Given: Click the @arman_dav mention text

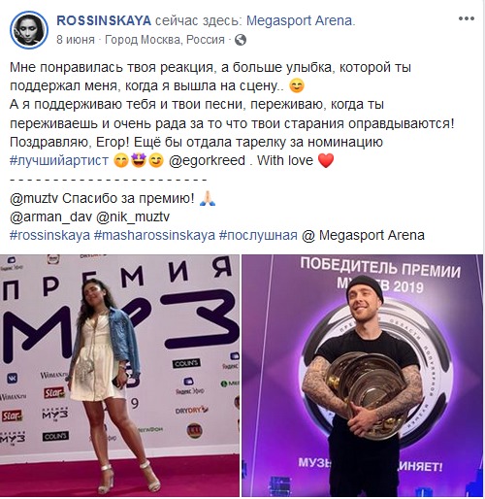Looking at the screenshot, I should [x=51, y=216].
